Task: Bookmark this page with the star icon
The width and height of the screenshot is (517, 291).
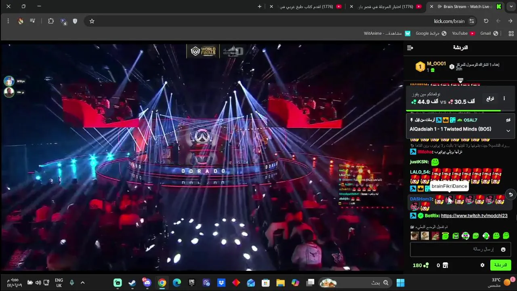Action: click(x=92, y=21)
